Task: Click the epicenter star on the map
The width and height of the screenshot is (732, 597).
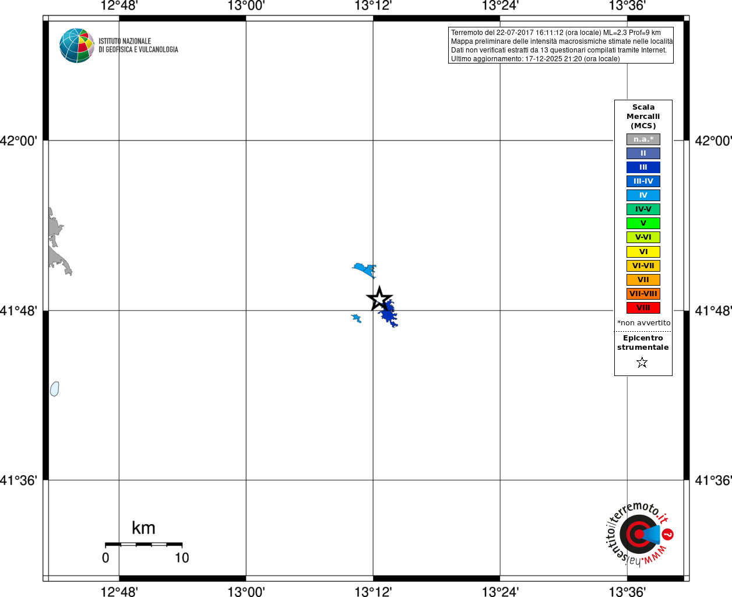Action: point(379,299)
